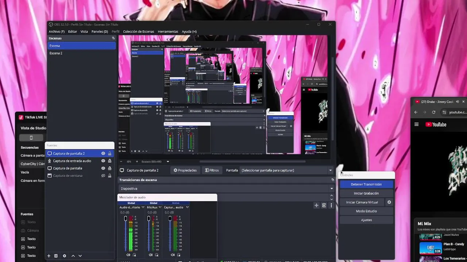The height and width of the screenshot is (262, 467).
Task: Hide Captura de pantalla 2 with its eye icon
Action: pyautogui.click(x=103, y=154)
